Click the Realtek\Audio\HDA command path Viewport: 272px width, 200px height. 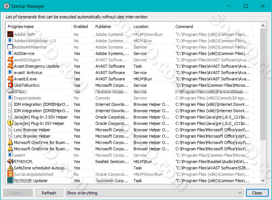click(x=212, y=161)
